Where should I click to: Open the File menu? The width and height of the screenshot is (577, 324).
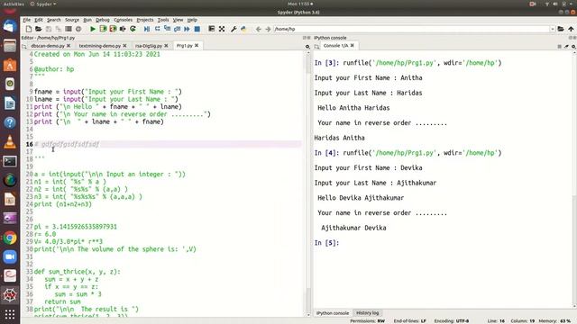coord(26,20)
